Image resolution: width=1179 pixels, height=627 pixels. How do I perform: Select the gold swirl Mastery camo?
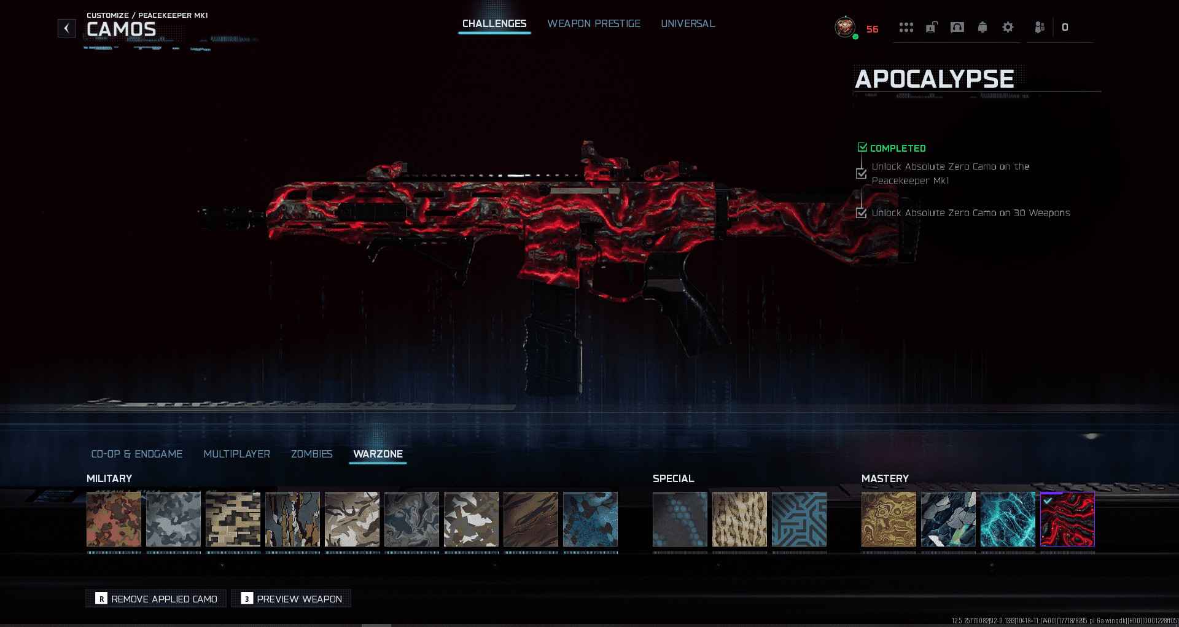click(x=889, y=520)
